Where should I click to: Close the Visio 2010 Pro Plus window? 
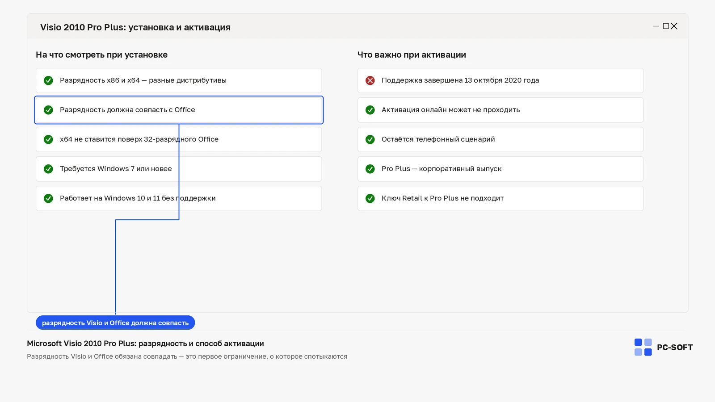(x=674, y=26)
